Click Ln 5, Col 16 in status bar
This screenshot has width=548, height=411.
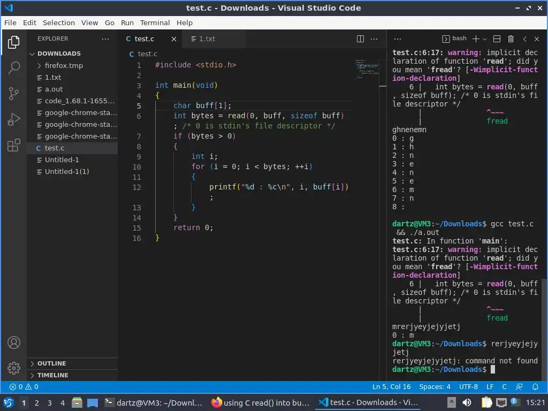click(x=391, y=387)
